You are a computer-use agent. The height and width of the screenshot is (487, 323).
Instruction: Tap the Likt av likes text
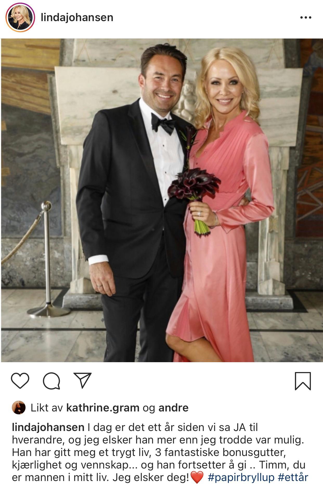[x=109, y=408]
